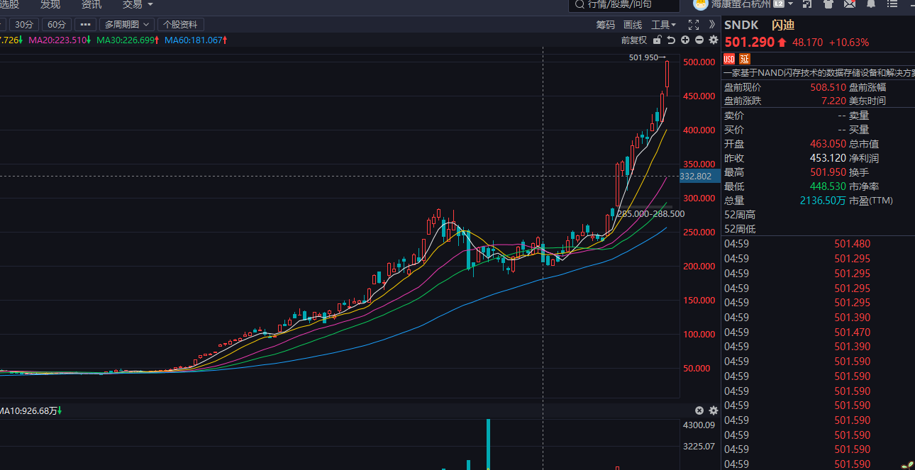915x470 pixels.
Task: Open the 发现 menu
Action: tap(50, 4)
